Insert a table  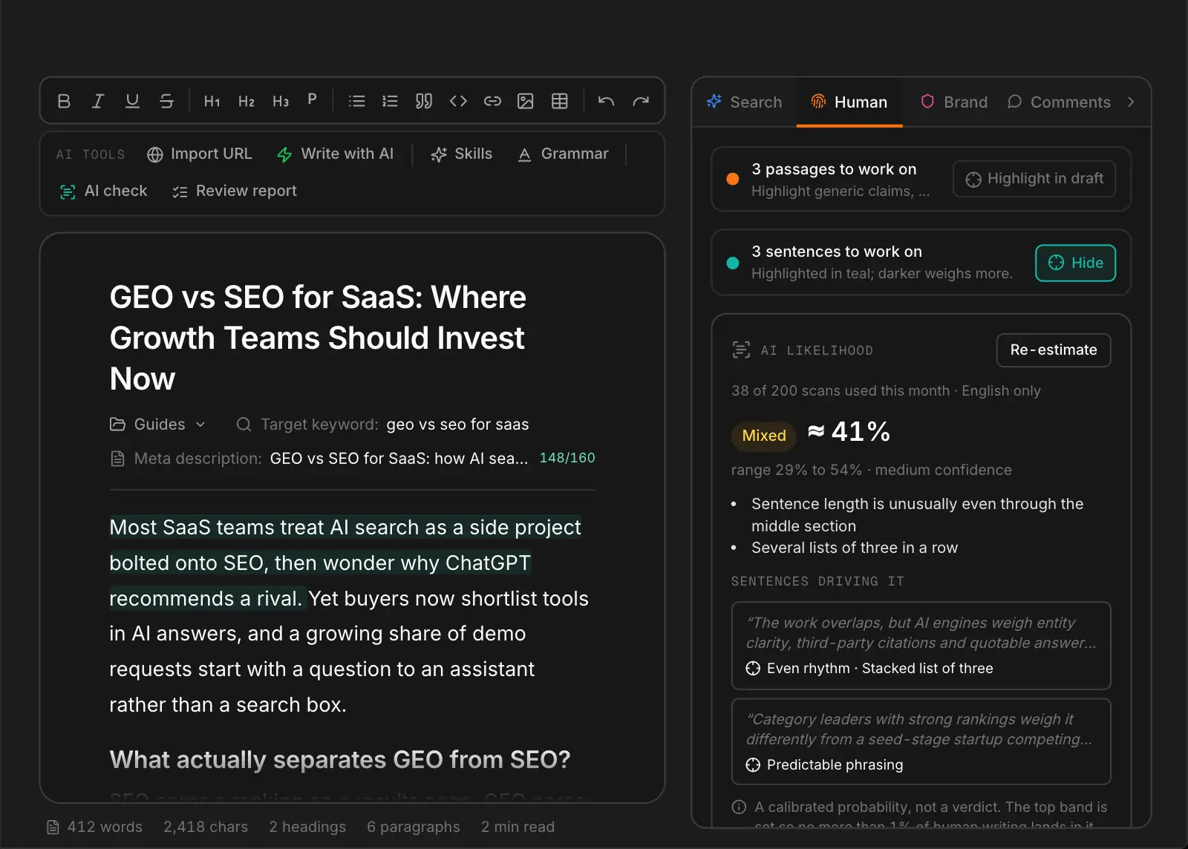[560, 101]
